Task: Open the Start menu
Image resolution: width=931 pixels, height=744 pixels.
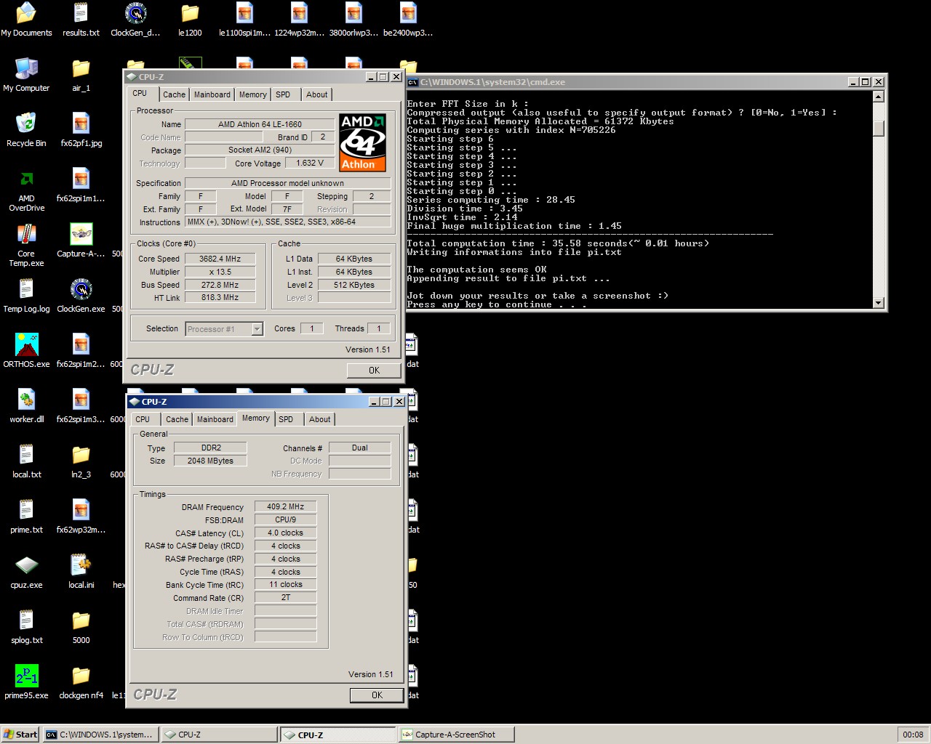Action: pos(20,735)
